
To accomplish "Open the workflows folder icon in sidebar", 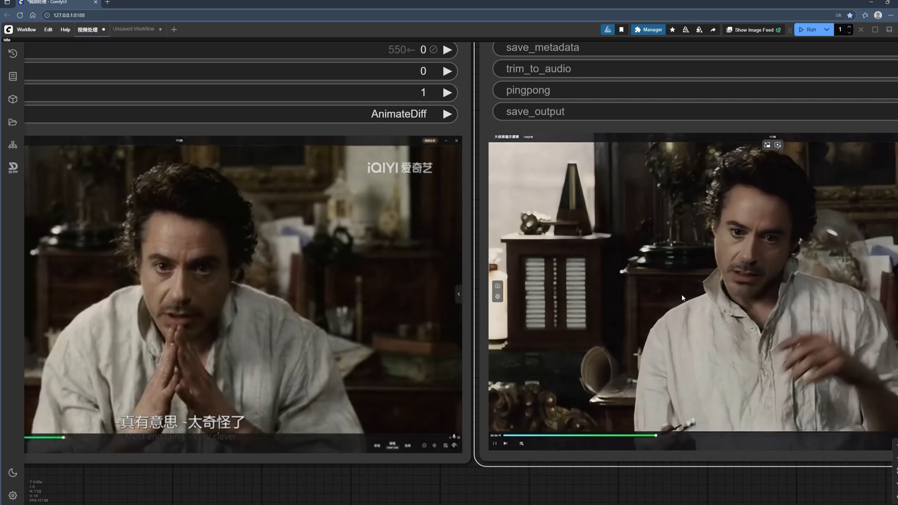I will point(13,122).
